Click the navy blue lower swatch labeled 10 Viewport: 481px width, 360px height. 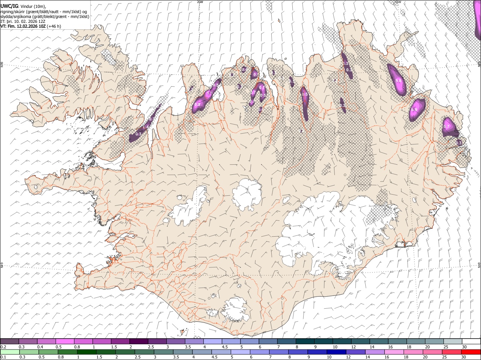click(336, 352)
